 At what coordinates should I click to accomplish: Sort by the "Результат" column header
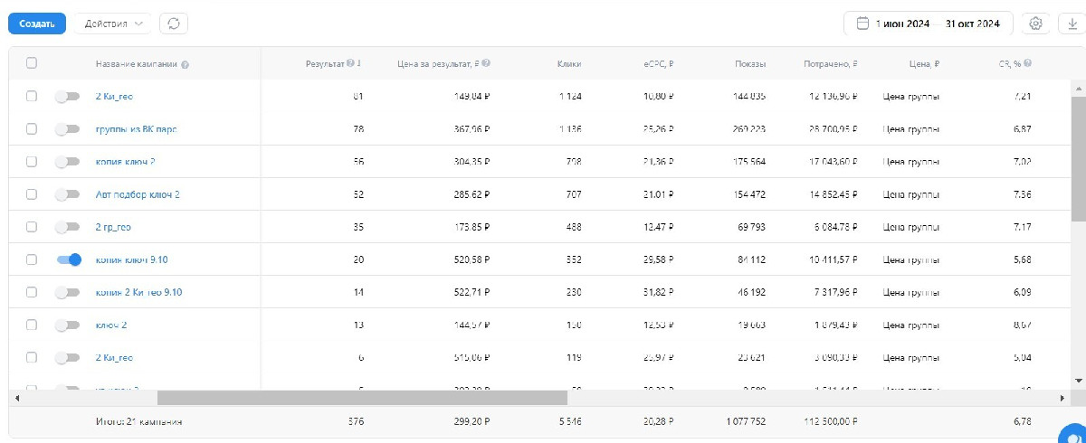coord(325,64)
